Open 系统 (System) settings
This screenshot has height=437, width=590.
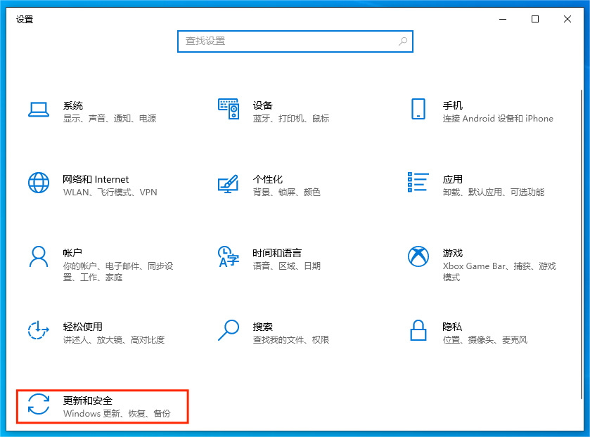pyautogui.click(x=77, y=110)
